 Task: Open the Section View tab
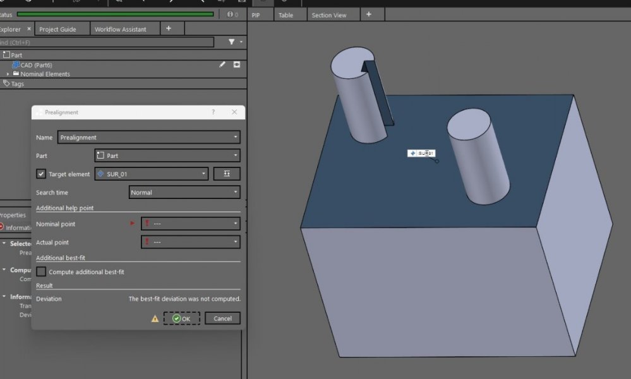[329, 15]
